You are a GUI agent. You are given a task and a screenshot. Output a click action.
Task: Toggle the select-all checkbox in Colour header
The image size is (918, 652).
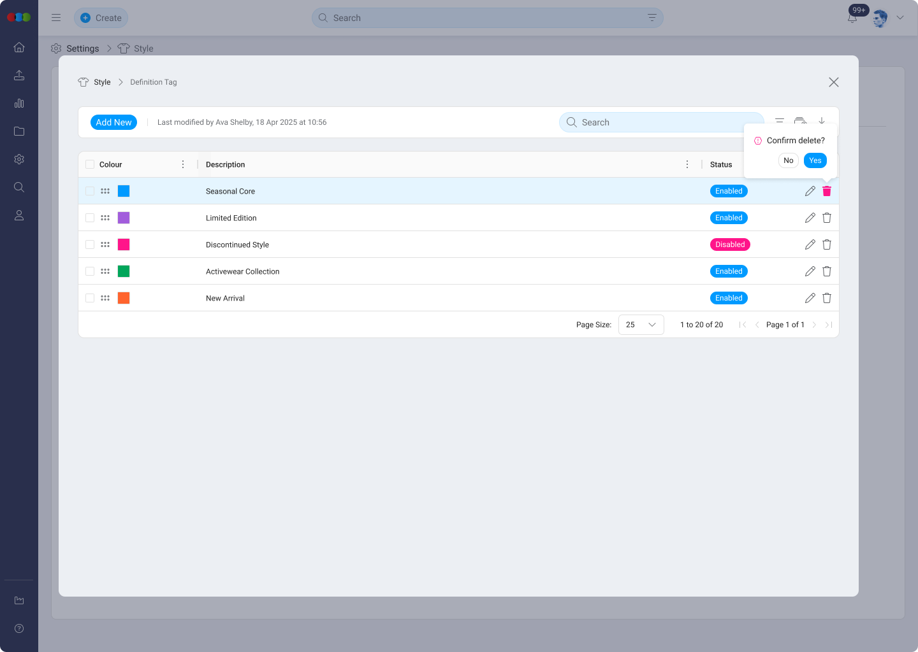[90, 164]
